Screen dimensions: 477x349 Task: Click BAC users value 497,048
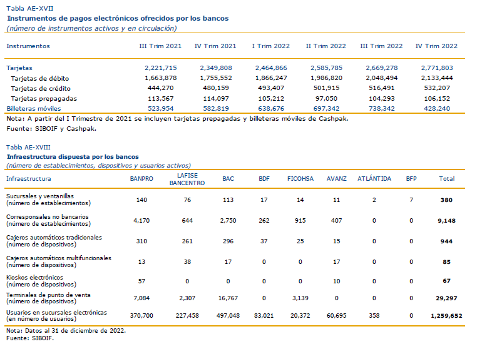pyautogui.click(x=228, y=316)
